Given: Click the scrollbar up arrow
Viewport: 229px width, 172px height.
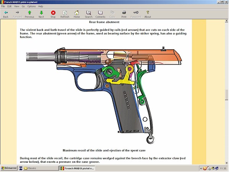Looking at the screenshot, I should 226,21.
